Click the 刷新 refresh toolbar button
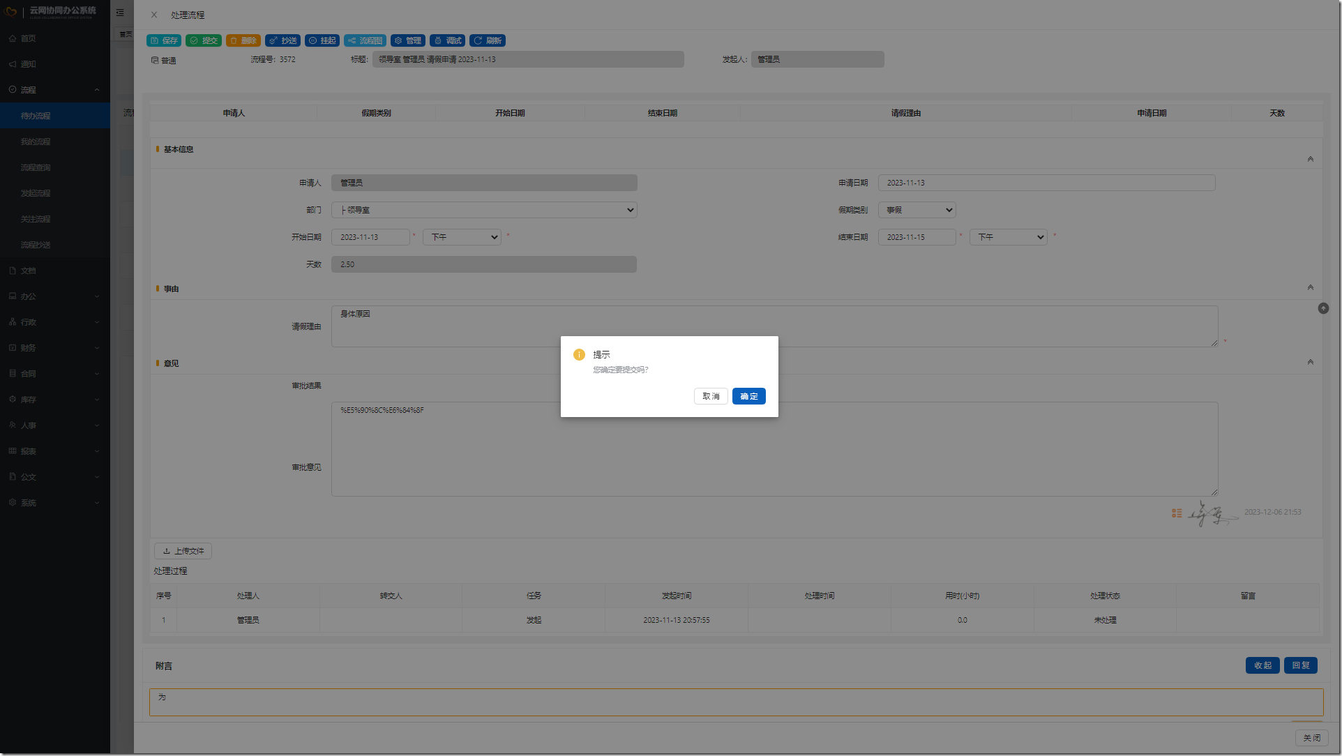The image size is (1342, 756). point(488,40)
